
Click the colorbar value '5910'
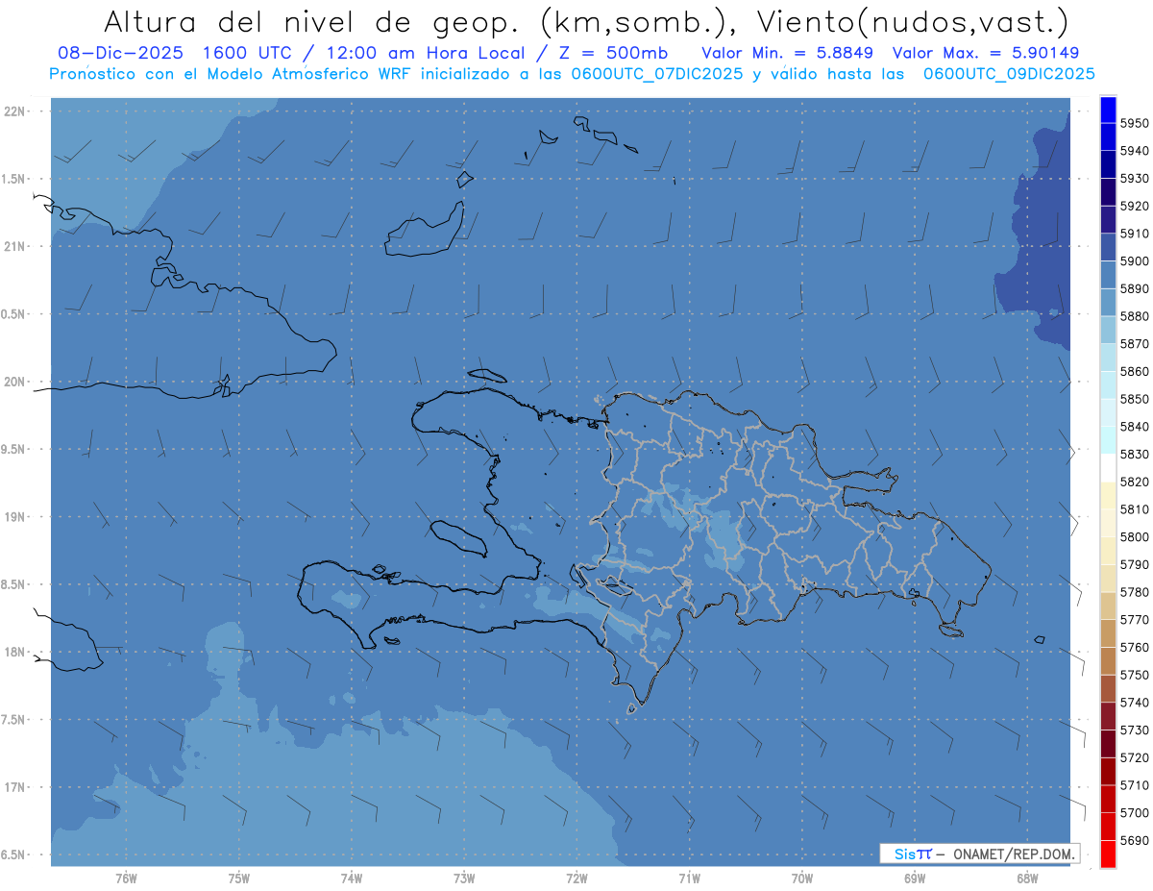click(x=1134, y=234)
